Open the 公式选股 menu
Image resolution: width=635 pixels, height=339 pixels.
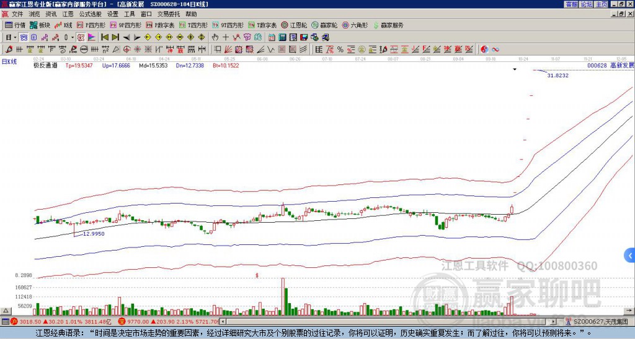[x=91, y=14]
